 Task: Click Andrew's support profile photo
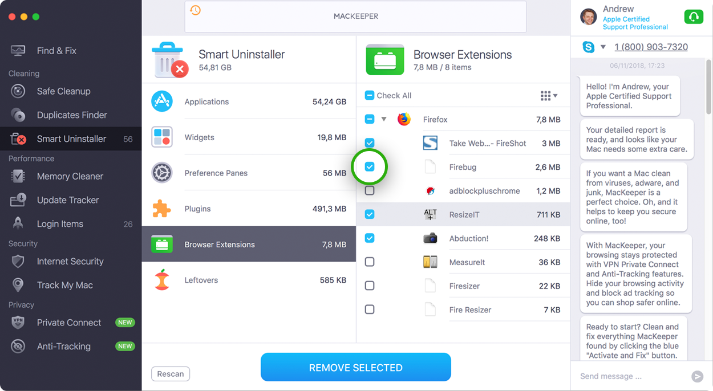(x=588, y=17)
